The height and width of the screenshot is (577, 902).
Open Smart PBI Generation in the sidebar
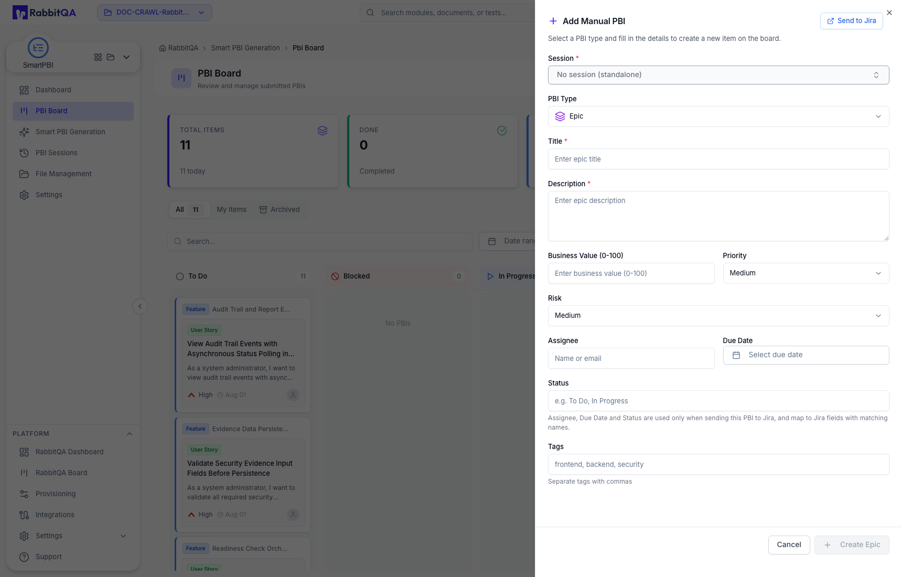click(x=73, y=132)
